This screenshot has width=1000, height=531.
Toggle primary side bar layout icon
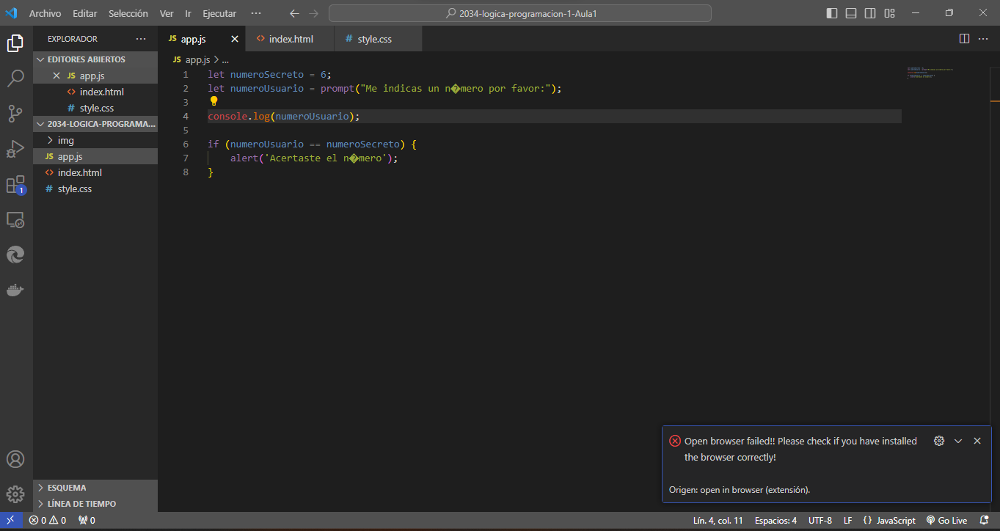point(832,13)
